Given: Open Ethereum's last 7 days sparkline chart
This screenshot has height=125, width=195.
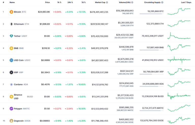Looking at the screenshot, I should [x=179, y=24].
